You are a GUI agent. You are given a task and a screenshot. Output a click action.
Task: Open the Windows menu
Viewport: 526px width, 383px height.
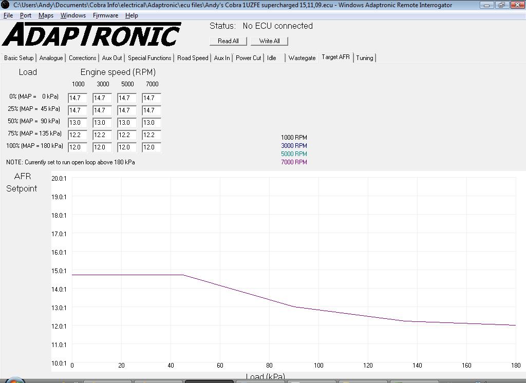click(73, 15)
